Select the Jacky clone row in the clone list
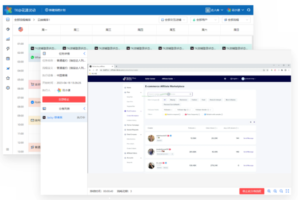 (64, 118)
